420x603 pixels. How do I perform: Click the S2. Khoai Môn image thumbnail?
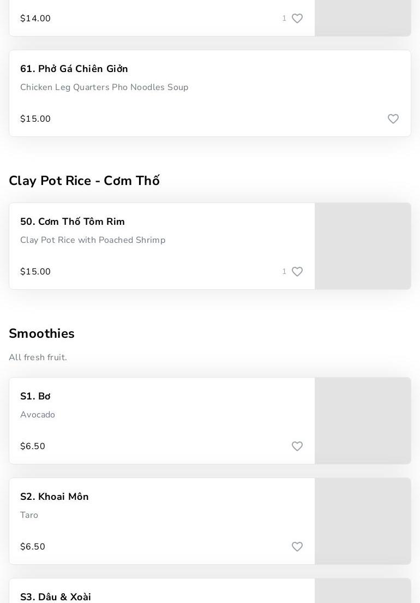(363, 521)
